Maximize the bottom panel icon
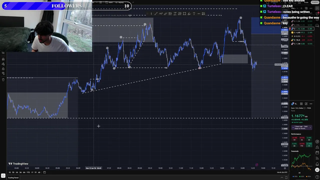This screenshot has height=180, width=320. [286, 177]
